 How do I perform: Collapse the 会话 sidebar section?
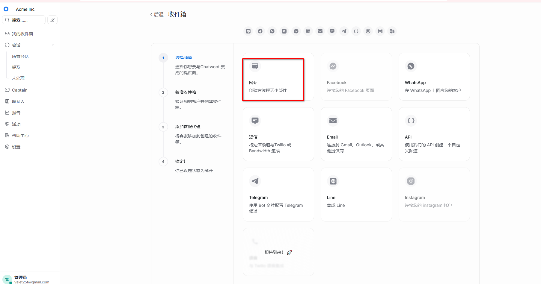(53, 45)
